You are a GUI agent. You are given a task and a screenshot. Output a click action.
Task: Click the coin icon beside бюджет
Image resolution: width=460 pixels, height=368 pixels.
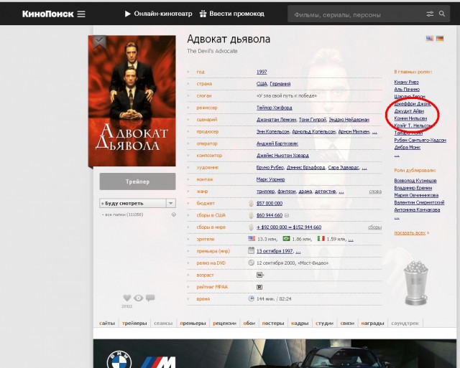click(251, 204)
